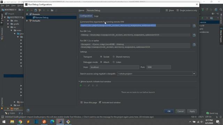Open the edit defaults wrench icon
The image size is (223, 125).
tap(40, 10)
